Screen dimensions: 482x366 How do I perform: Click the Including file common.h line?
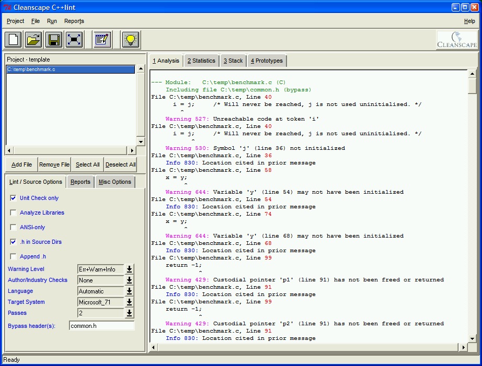pyautogui.click(x=238, y=90)
